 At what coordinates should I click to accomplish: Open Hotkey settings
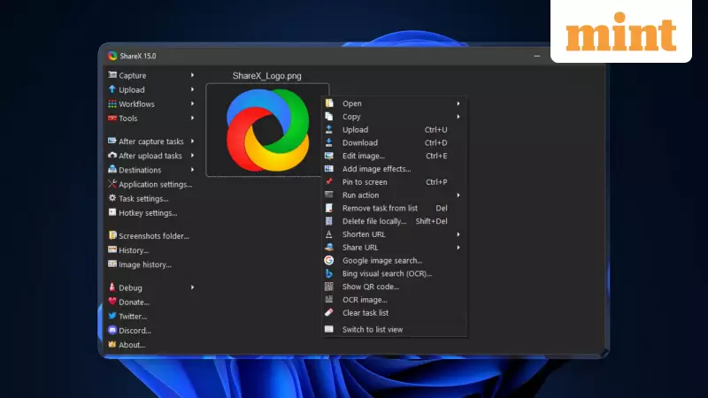tap(148, 212)
